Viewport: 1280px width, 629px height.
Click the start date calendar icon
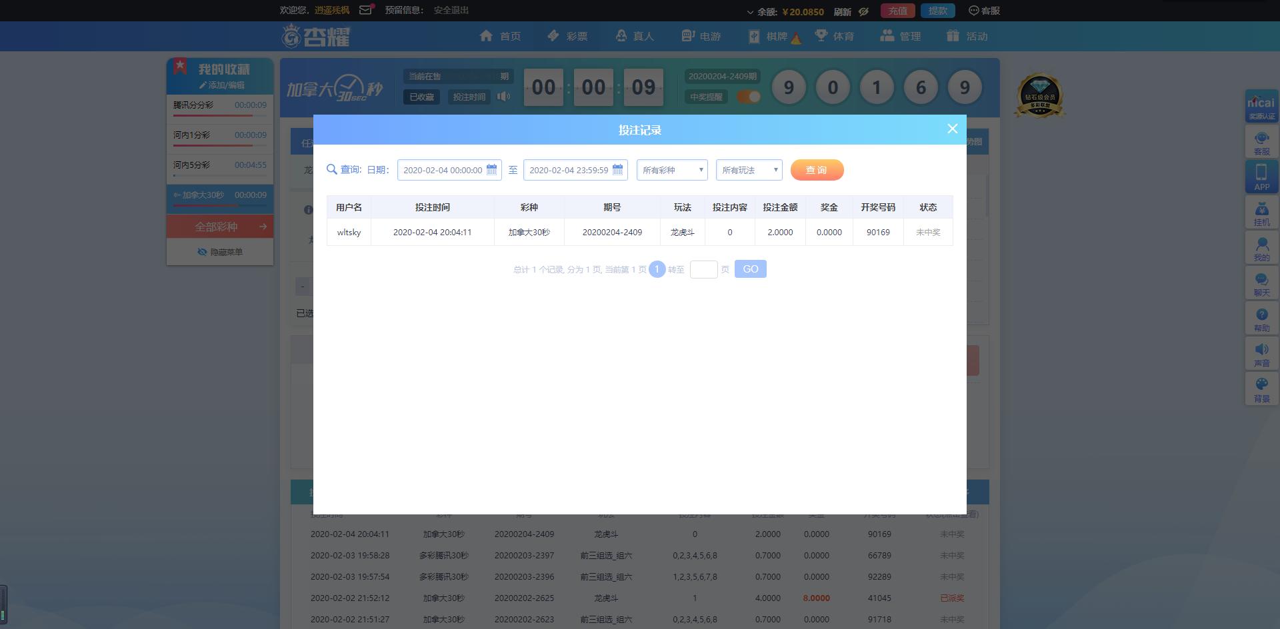click(491, 170)
